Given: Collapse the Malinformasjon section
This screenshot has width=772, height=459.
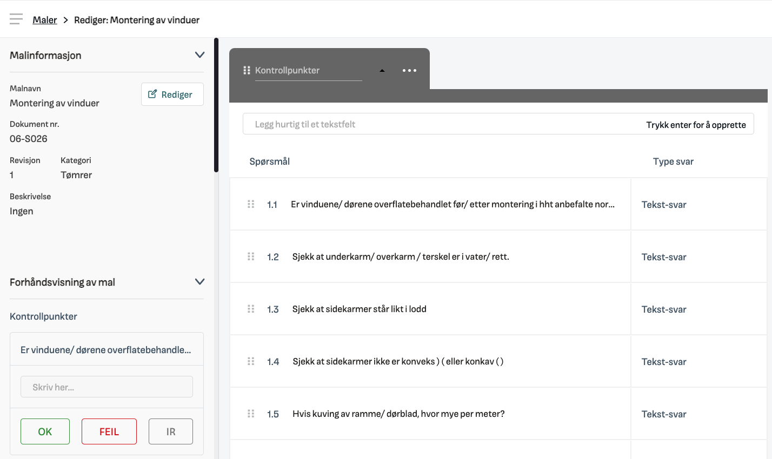Looking at the screenshot, I should (x=199, y=55).
